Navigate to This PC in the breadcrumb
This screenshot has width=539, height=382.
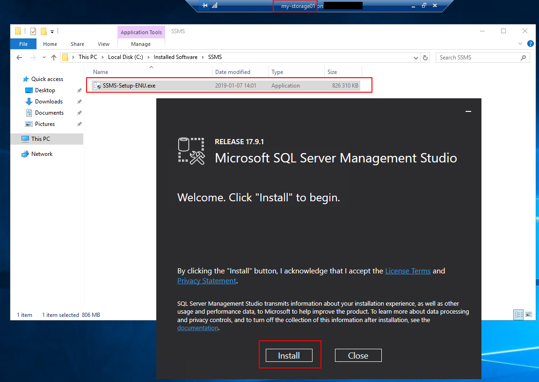87,57
